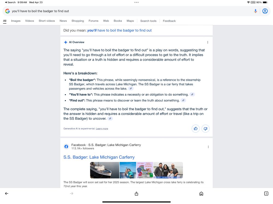This screenshot has width=273, height=204.
Task: Open the account profile icon
Action: pyautogui.click(x=265, y=11)
